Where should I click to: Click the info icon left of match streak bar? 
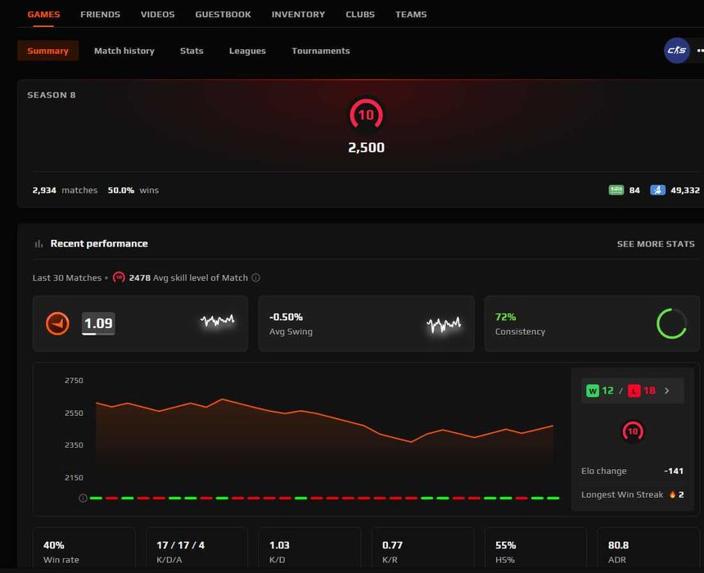[83, 498]
